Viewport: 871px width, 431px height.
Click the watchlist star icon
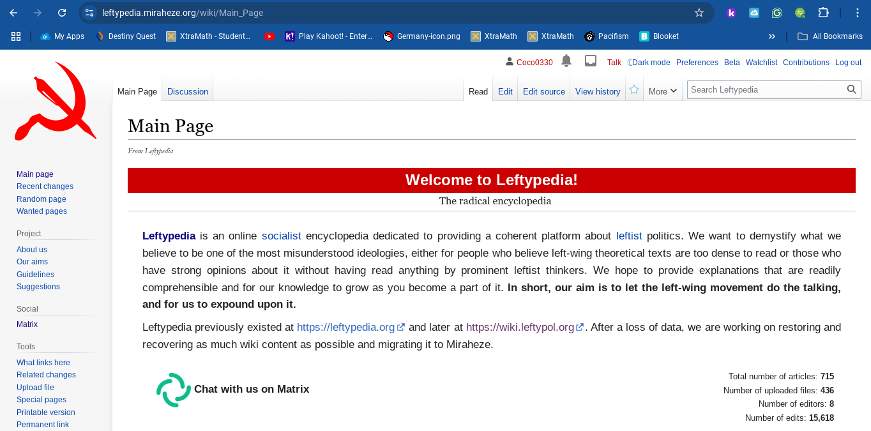point(634,90)
